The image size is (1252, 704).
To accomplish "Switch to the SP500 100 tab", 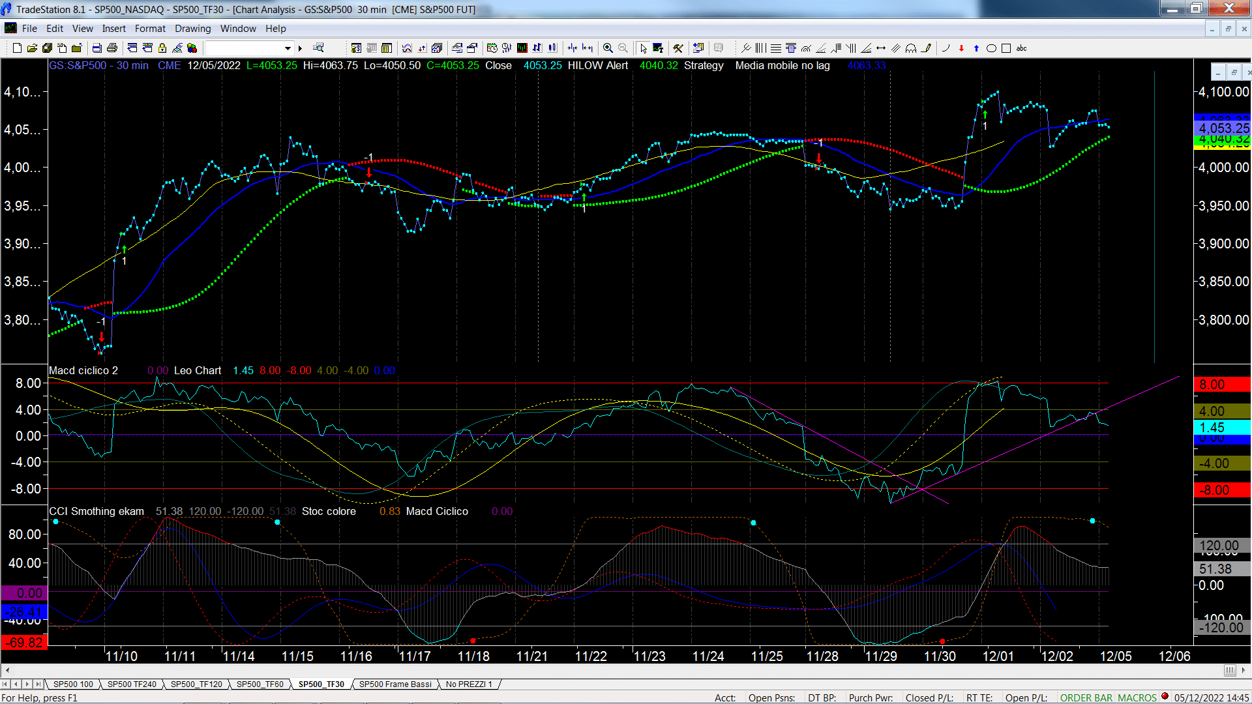I will pos(73,684).
